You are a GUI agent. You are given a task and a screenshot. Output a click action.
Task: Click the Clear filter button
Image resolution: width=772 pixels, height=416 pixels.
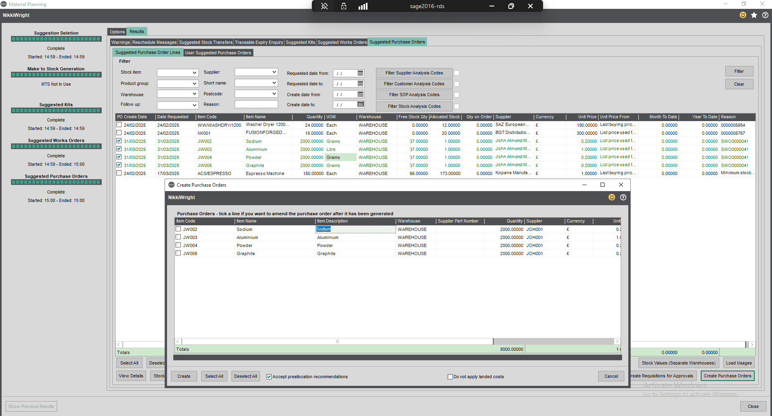click(739, 84)
